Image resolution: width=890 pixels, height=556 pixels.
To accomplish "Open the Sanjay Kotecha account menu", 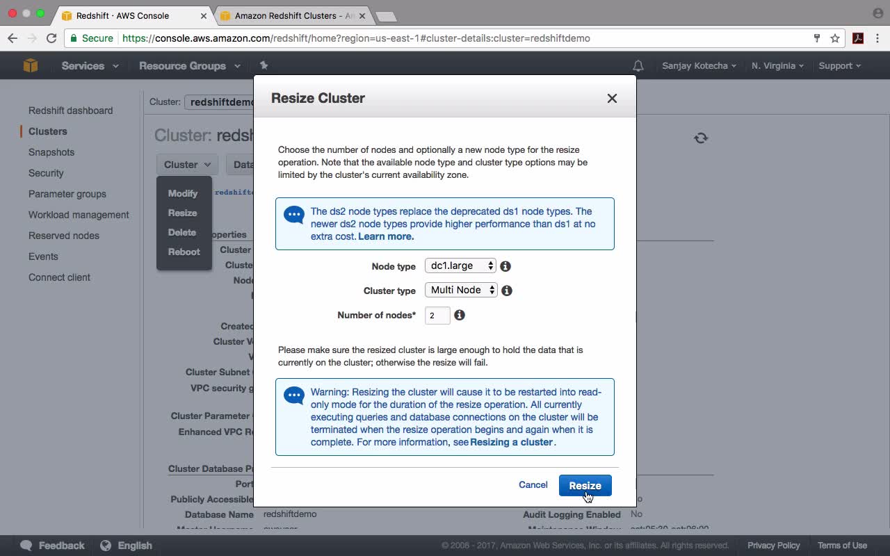I will 699,66.
